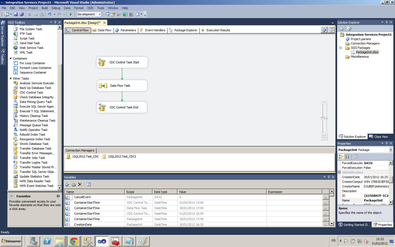The width and height of the screenshot is (395, 247).
Task: Collapse the SSIS Packages tree node
Action: 341,48
